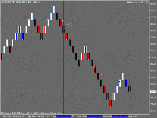The height and width of the screenshot is (118, 157).
Task: Click the '11 Aug 11:40' time axis label
Action: click(x=43, y=116)
